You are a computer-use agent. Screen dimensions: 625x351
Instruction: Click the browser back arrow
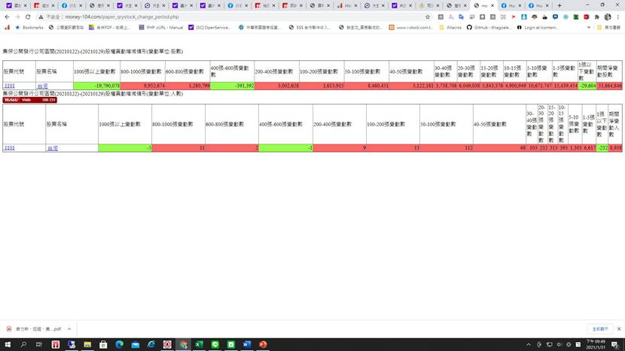pos(6,16)
